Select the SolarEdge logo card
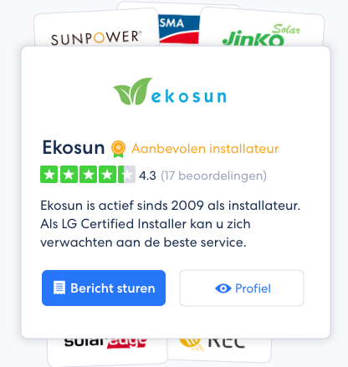Image resolution: width=348 pixels, height=367 pixels. pos(107,351)
